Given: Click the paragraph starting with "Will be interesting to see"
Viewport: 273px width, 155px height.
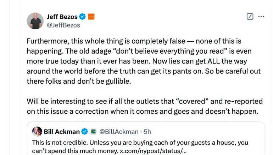Looking at the screenshot, I should pyautogui.click(x=145, y=106).
